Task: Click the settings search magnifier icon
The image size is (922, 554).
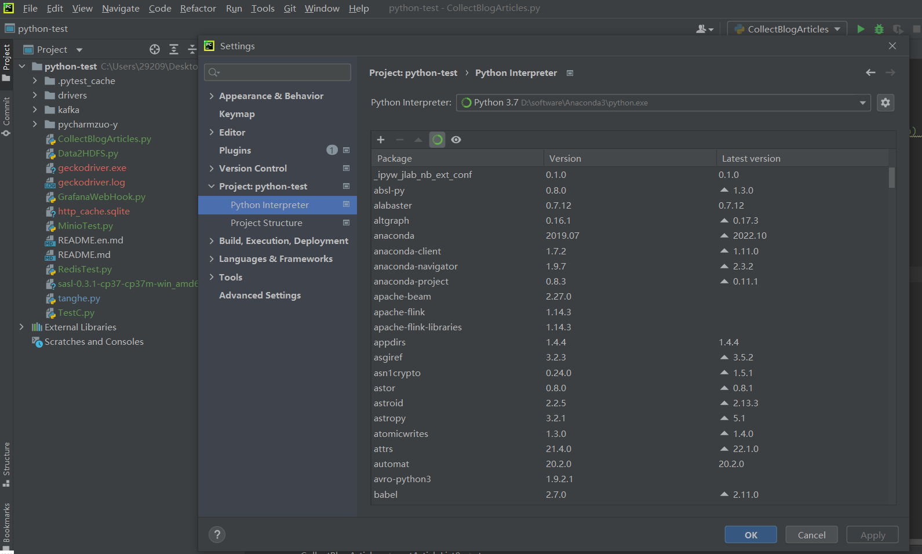Action: [x=214, y=72]
